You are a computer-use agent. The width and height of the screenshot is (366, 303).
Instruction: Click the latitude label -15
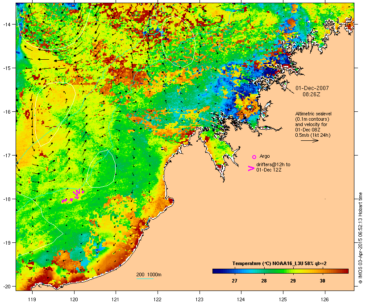click(x=6, y=68)
